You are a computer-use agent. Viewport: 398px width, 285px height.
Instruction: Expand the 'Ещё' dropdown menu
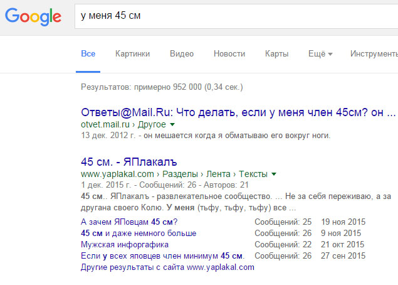[320, 53]
